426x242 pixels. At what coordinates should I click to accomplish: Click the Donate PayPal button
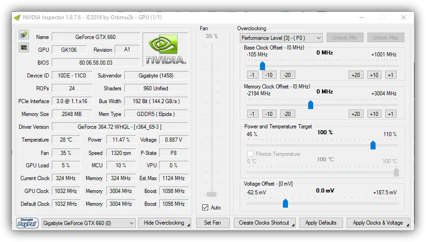click(x=27, y=223)
